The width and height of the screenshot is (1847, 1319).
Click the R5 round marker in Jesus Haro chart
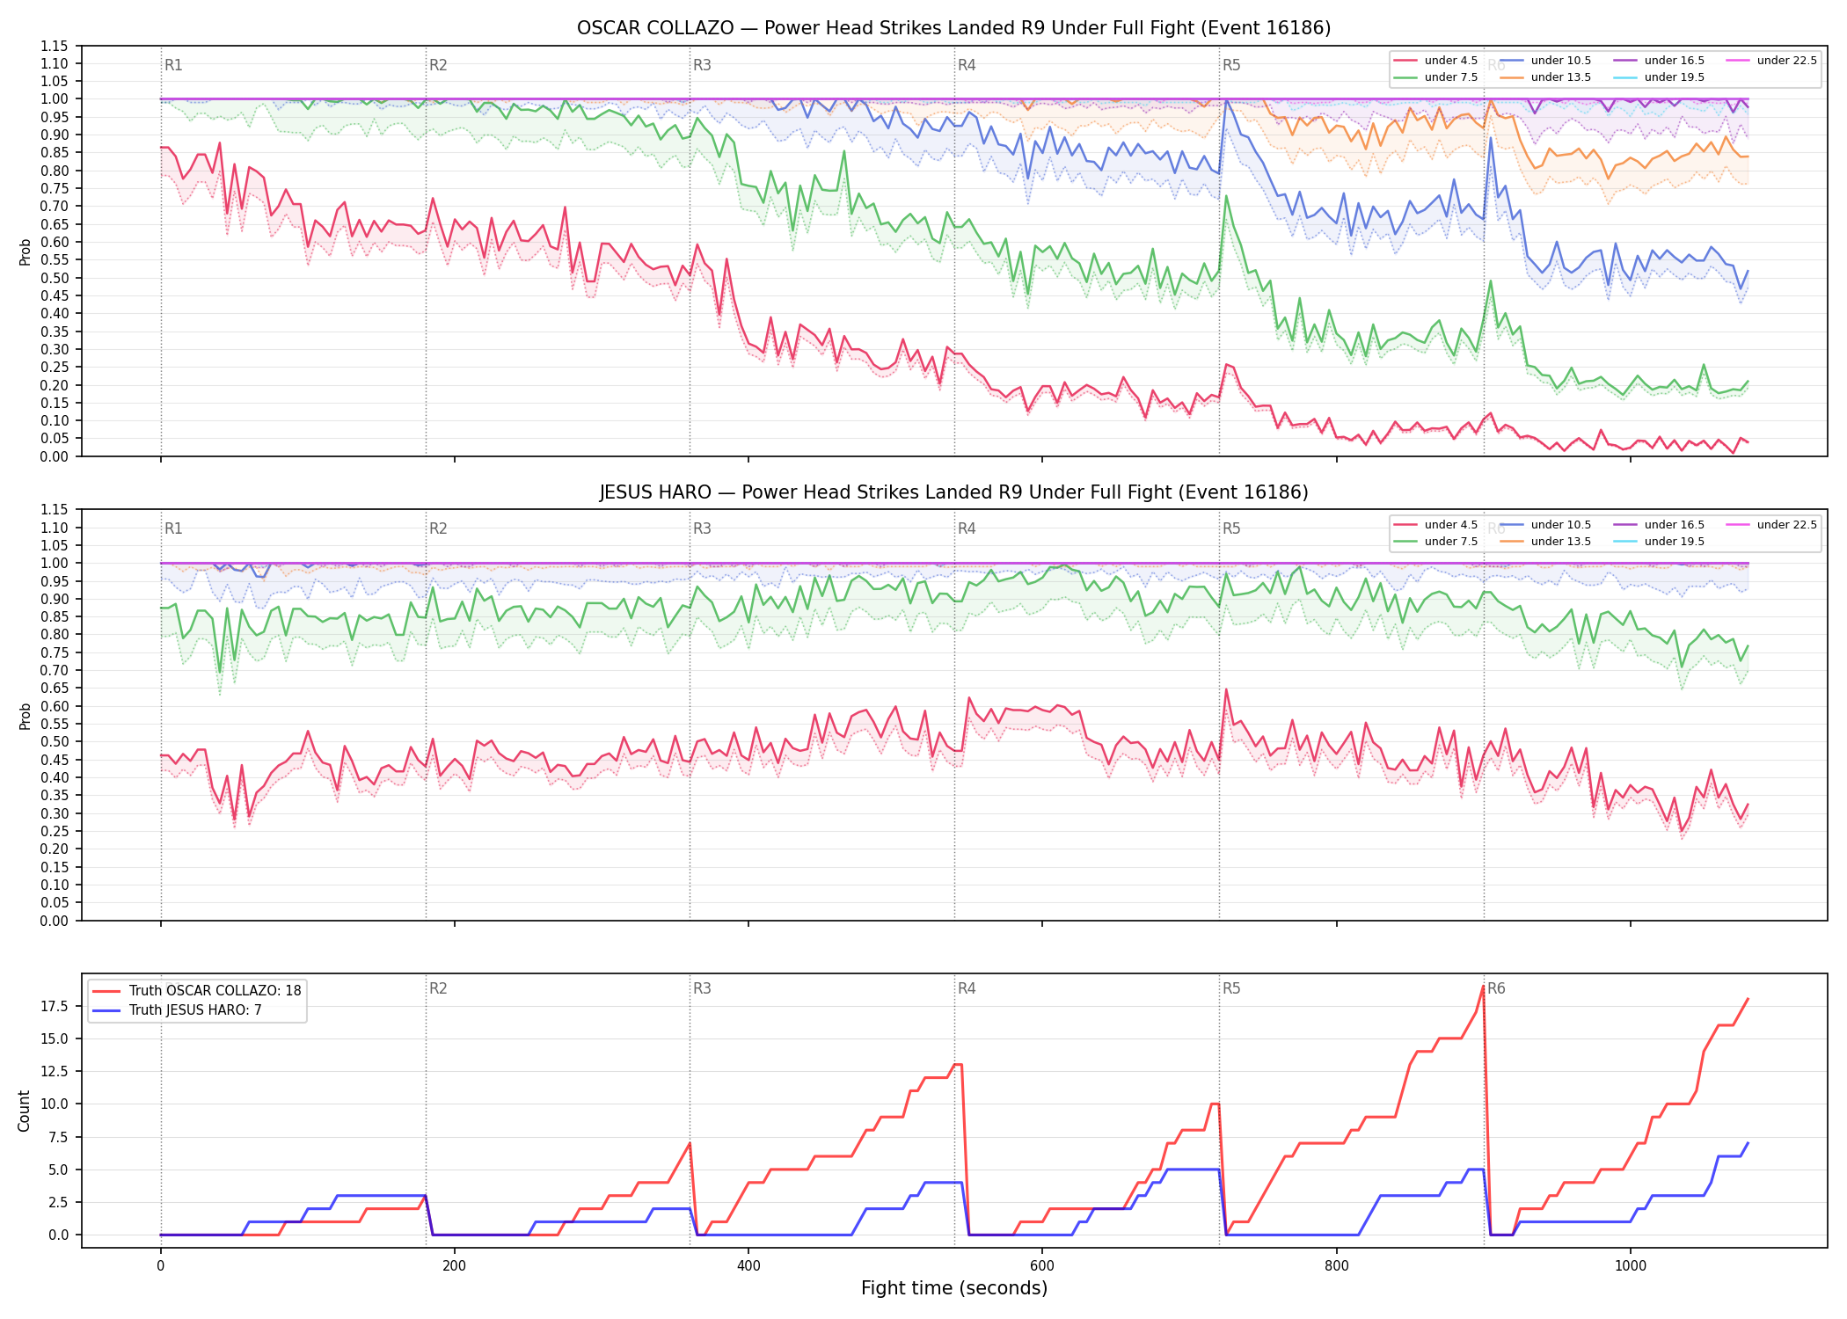[1231, 528]
